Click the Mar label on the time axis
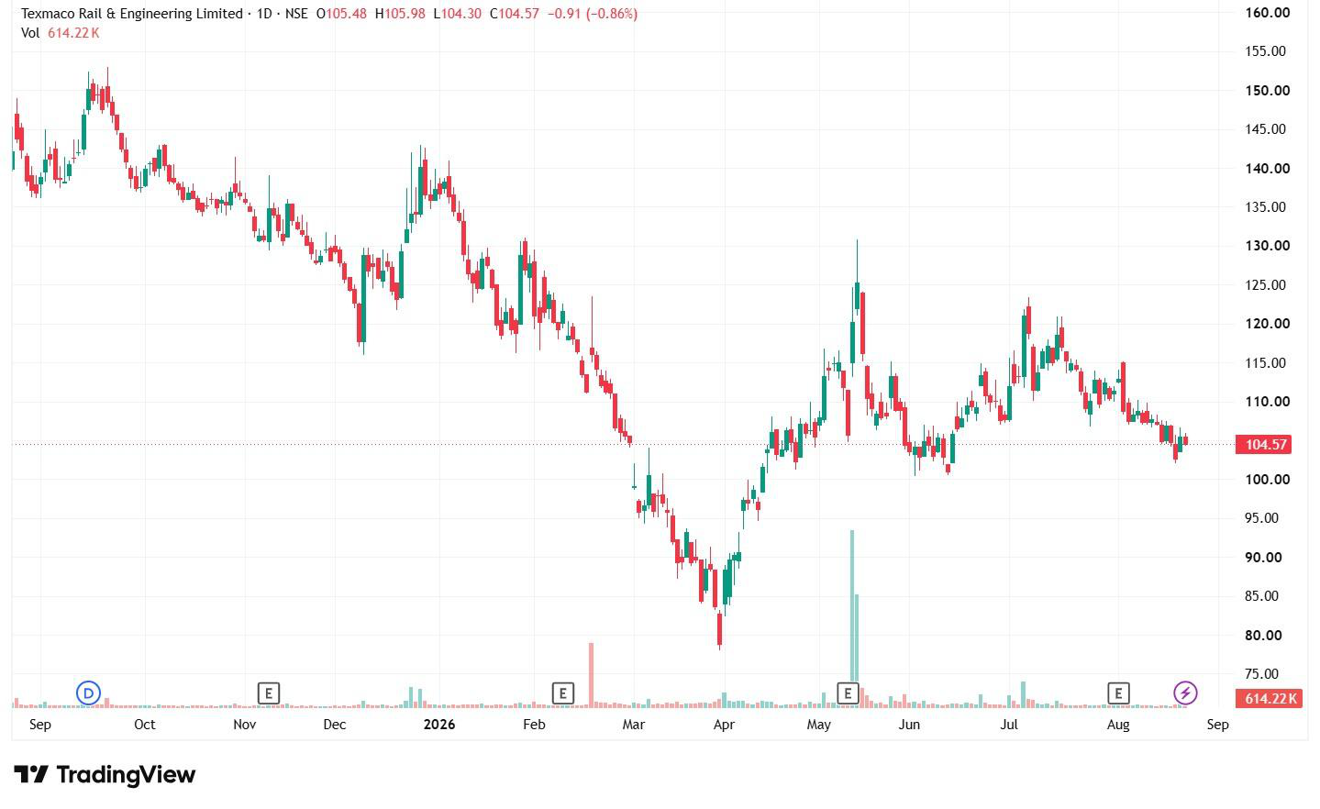The width and height of the screenshot is (1320, 809). (x=633, y=725)
